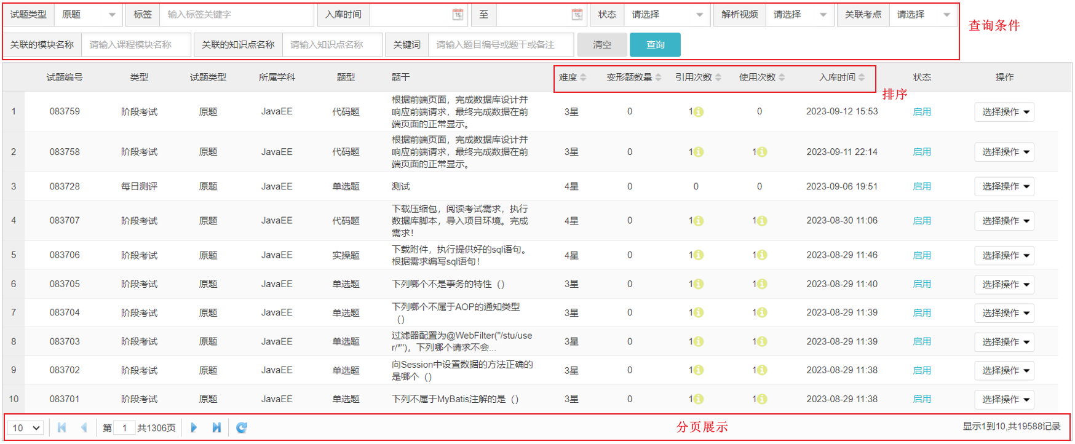
Task: Open the 状态 filter dropdown
Action: point(667,15)
